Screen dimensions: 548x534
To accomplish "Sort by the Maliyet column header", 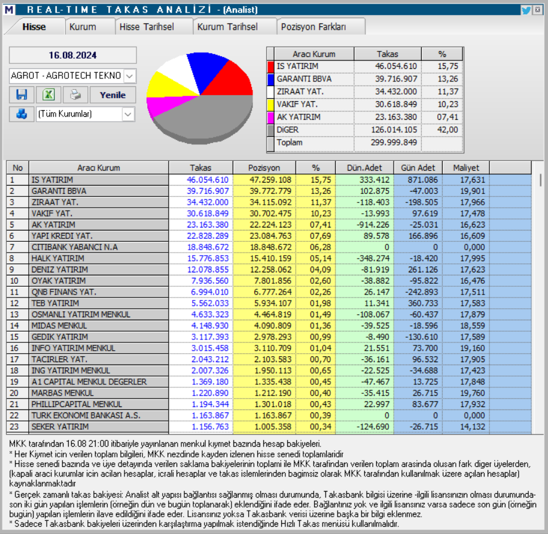I will point(466,168).
